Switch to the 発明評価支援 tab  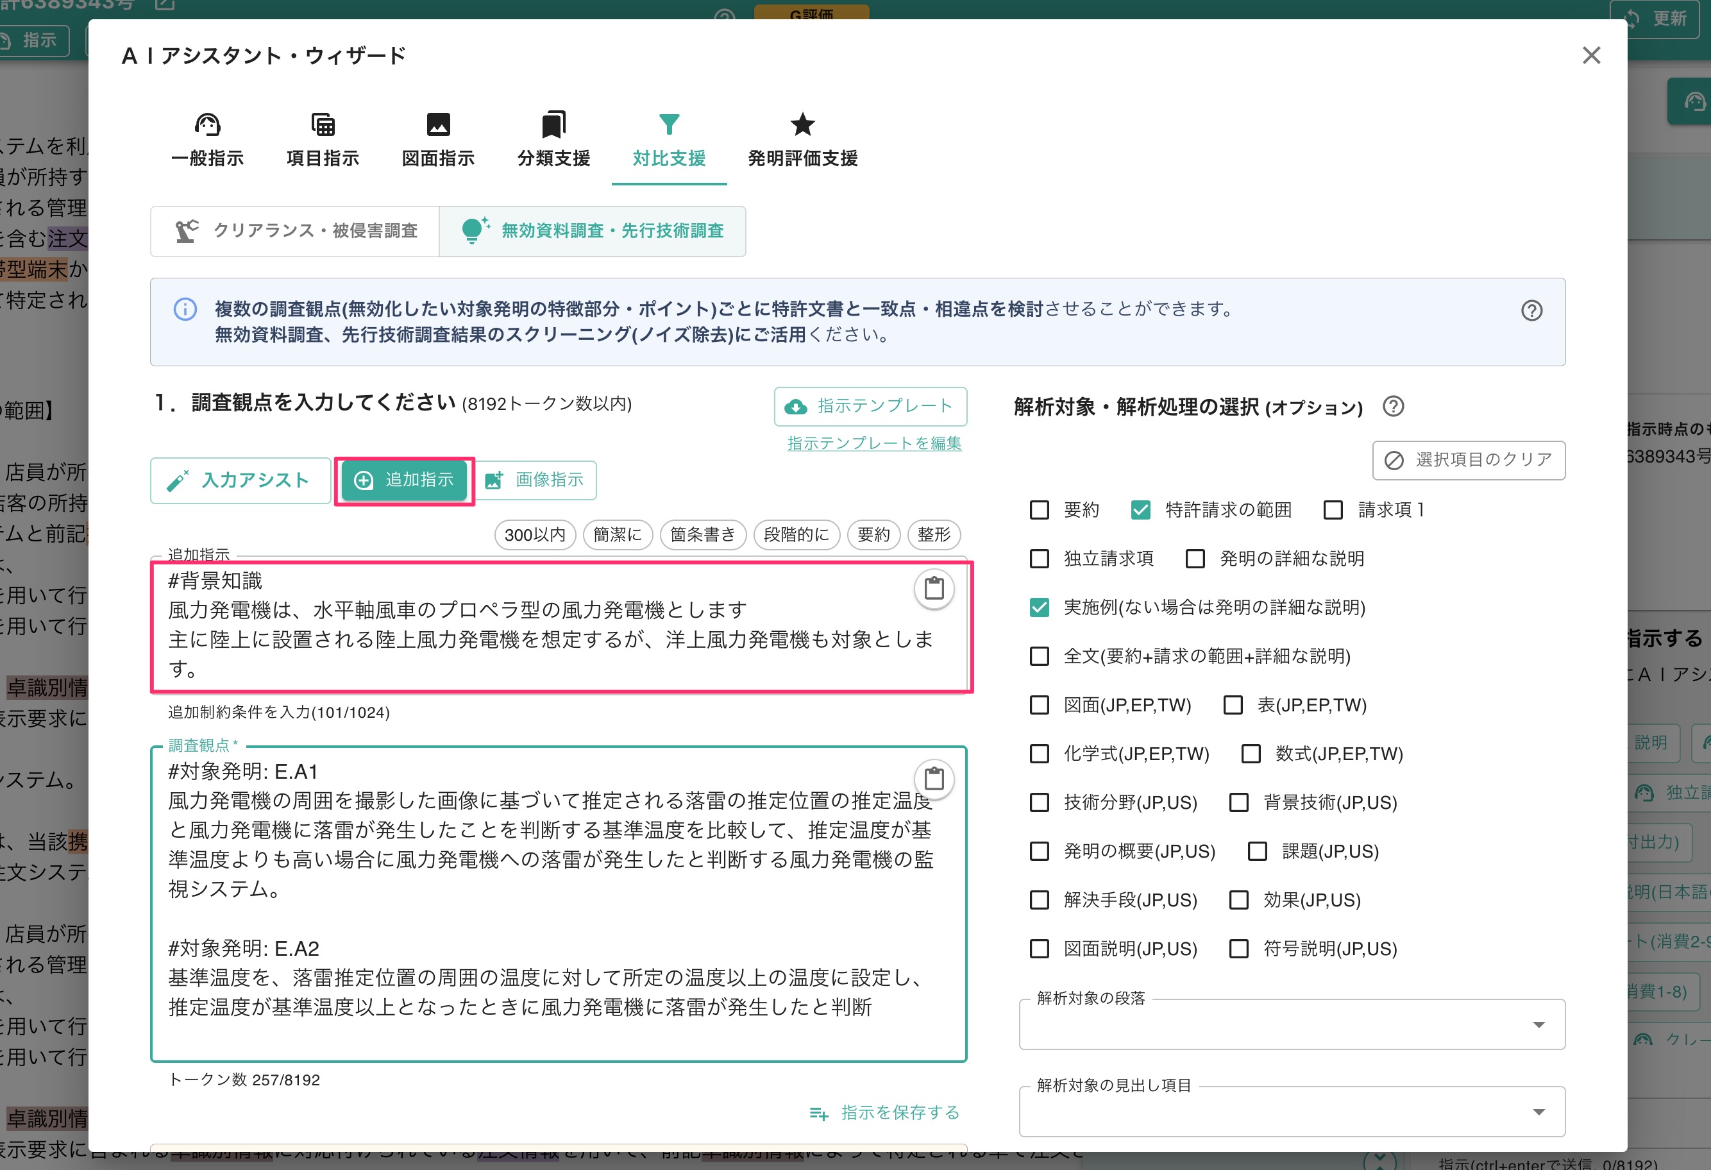click(802, 140)
